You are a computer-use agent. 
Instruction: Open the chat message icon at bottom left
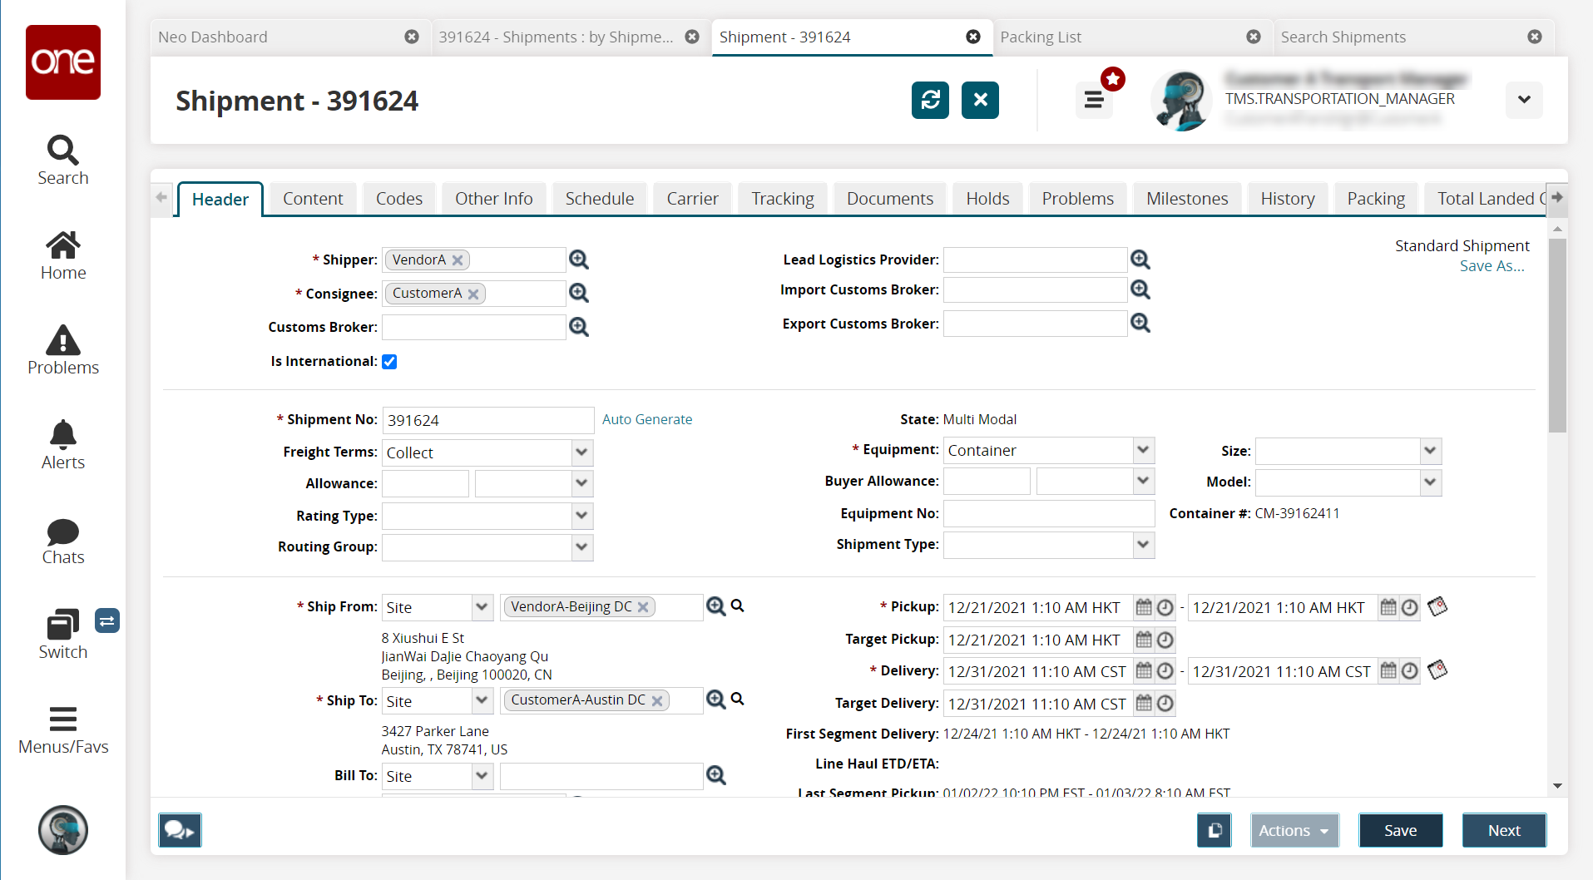point(180,830)
